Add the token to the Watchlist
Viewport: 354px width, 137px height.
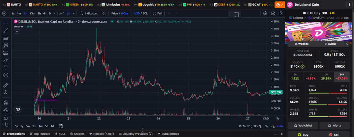pyautogui.click(x=303, y=125)
